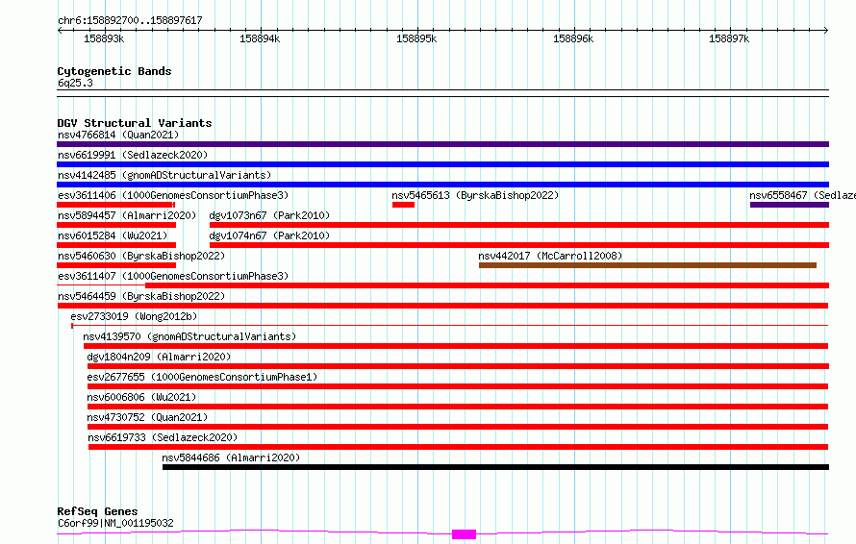Click the thin esv2733019 red line

tap(450, 326)
